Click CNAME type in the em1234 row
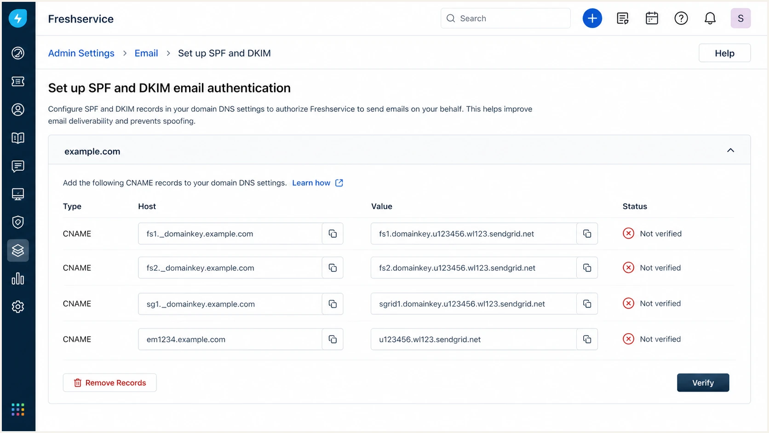The height and width of the screenshot is (433, 769). coord(77,339)
